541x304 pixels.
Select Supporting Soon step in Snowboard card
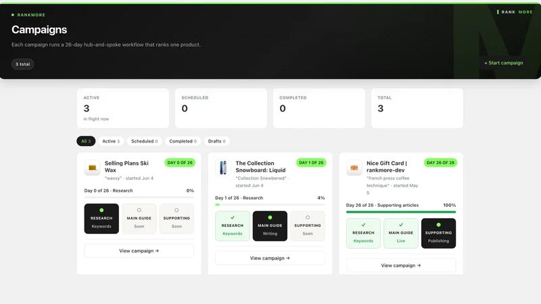tap(308, 226)
